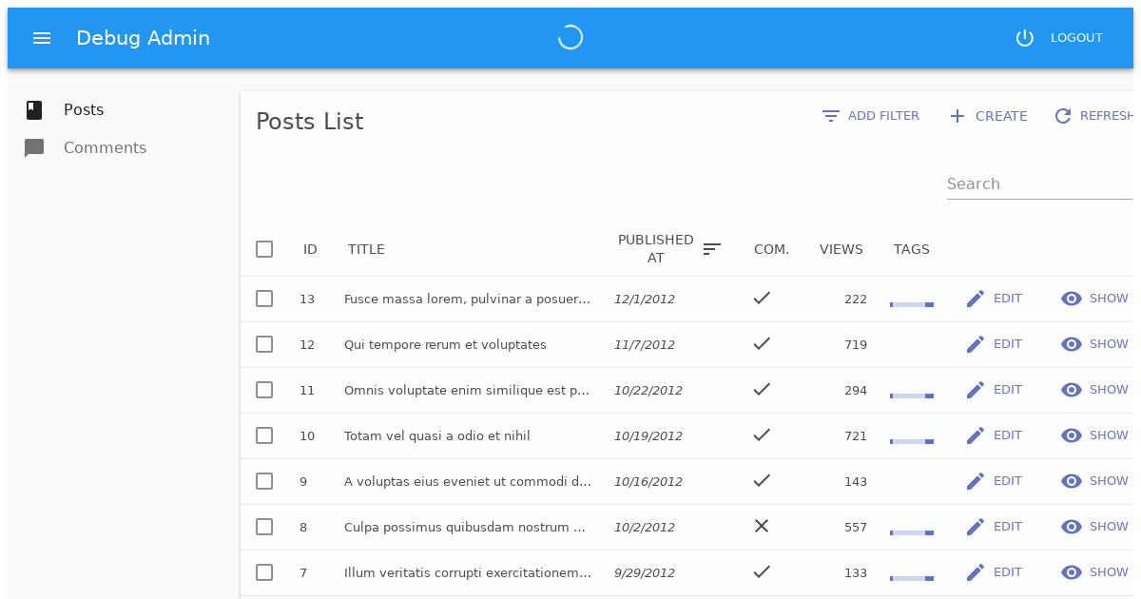Click the Show link for post 10
Viewport: 1141px width, 599px height.
click(x=1108, y=435)
